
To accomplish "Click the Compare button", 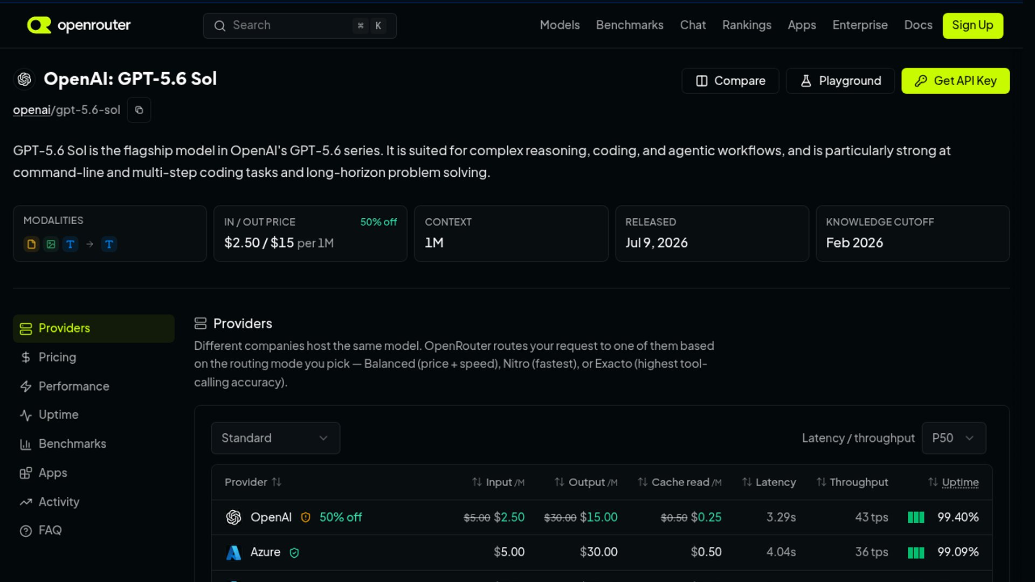I will 730,81.
